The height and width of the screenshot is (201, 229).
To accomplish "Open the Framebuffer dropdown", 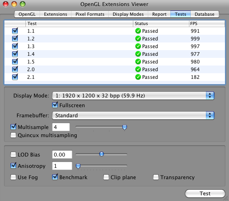I will (133, 115).
